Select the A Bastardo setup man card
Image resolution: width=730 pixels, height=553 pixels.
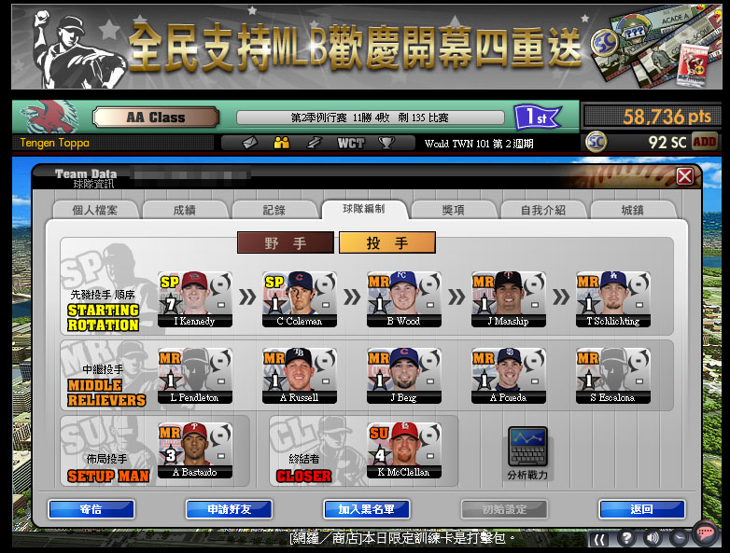[x=195, y=450]
